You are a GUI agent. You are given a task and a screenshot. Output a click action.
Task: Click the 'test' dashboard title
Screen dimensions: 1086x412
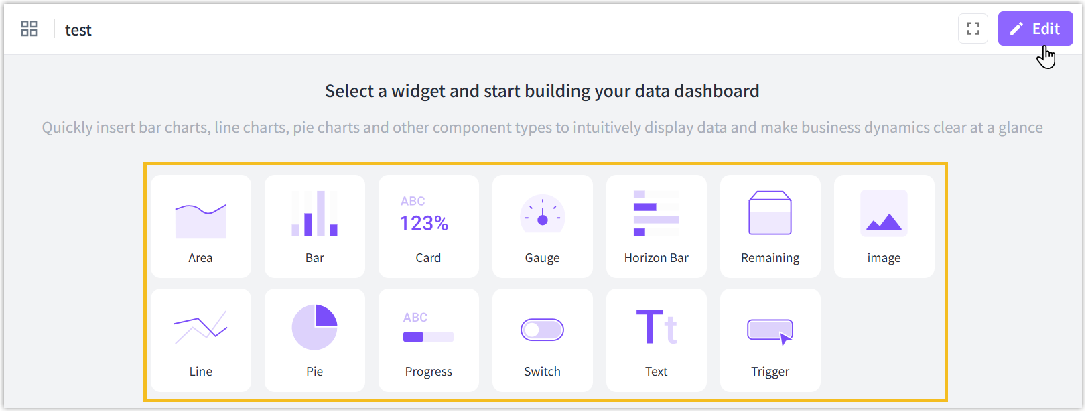(x=78, y=30)
